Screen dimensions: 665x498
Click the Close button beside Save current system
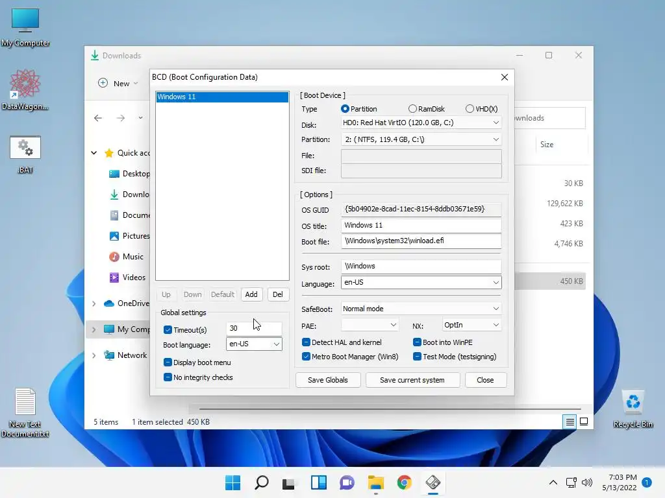click(485, 380)
